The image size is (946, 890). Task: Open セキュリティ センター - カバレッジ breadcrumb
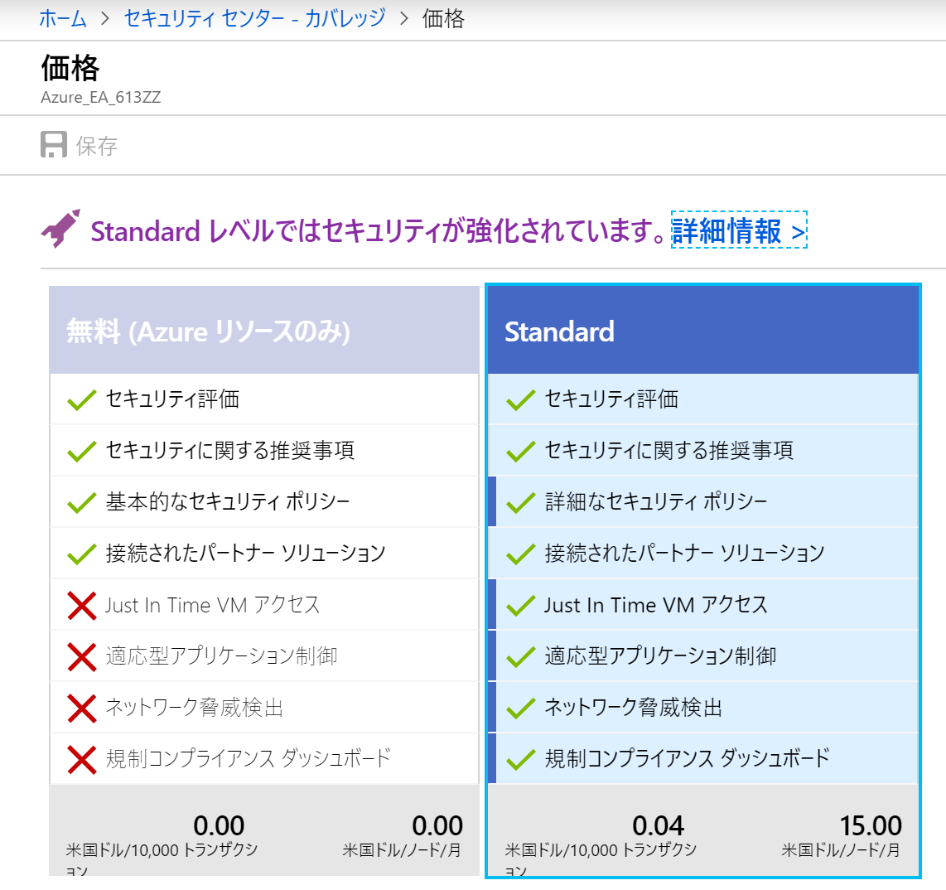click(x=254, y=19)
